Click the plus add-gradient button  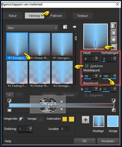(x=10, y=95)
